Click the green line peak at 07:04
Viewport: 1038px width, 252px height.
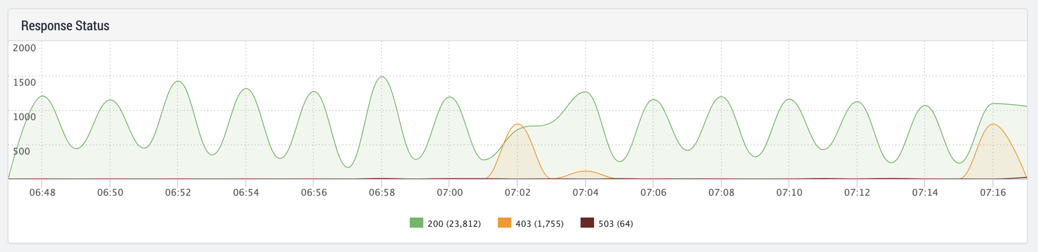click(585, 92)
